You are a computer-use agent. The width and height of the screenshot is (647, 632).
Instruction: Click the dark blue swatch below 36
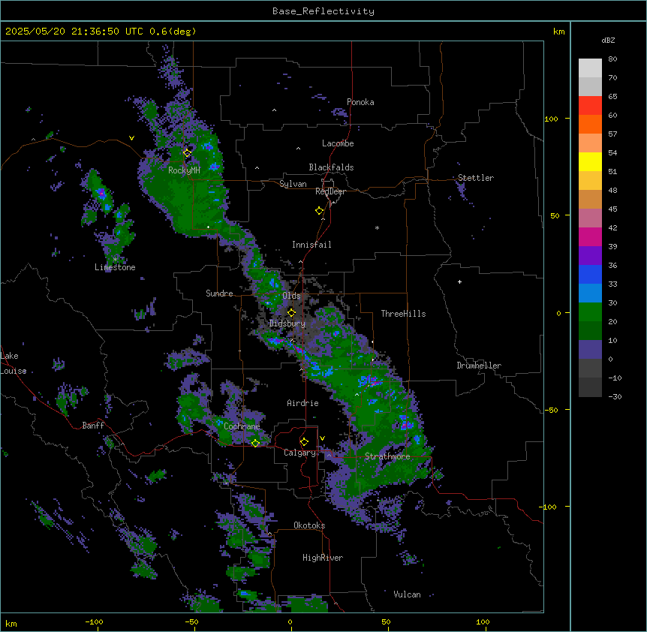click(x=590, y=274)
